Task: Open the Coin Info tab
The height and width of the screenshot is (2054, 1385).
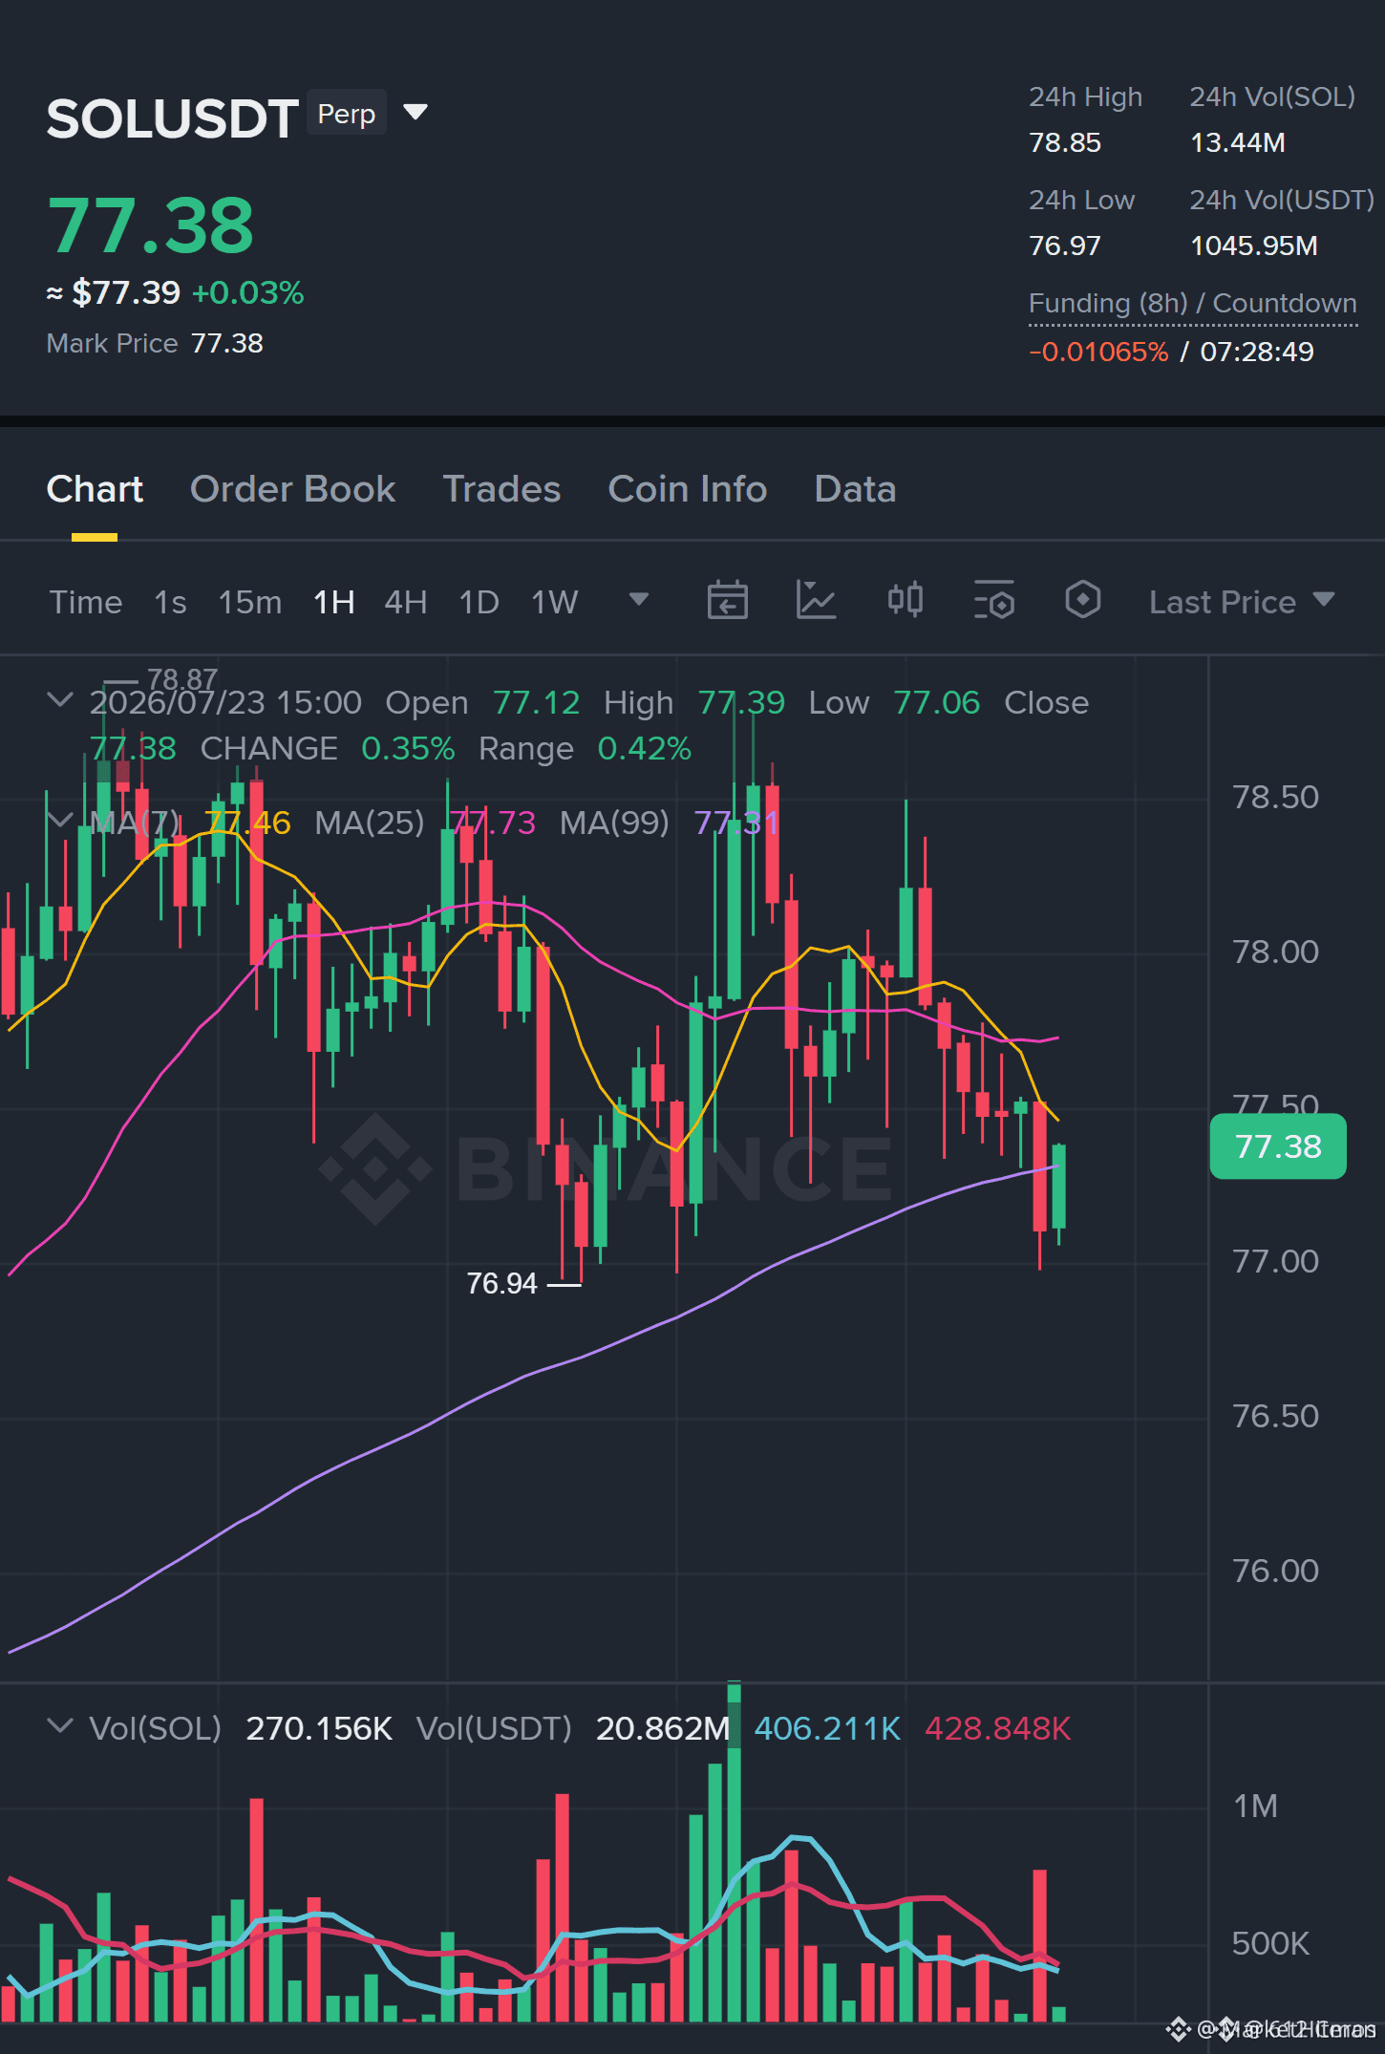Action: pyautogui.click(x=688, y=489)
